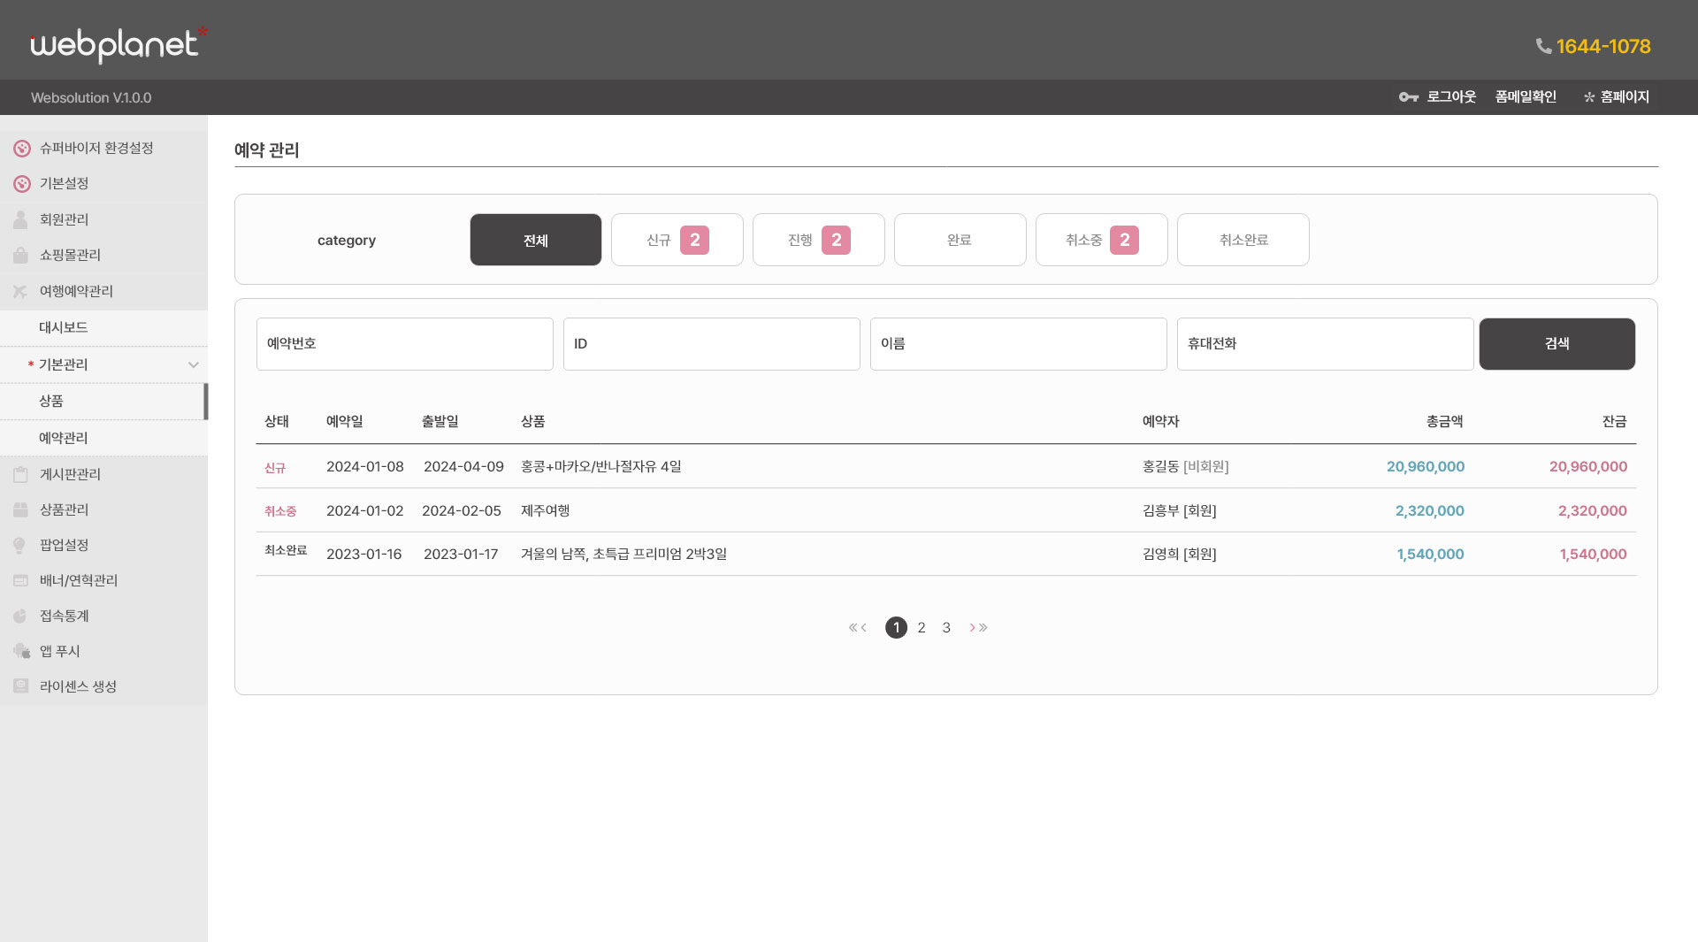Click the access statistics pie chart icon
The image size is (1698, 942).
[x=20, y=617]
